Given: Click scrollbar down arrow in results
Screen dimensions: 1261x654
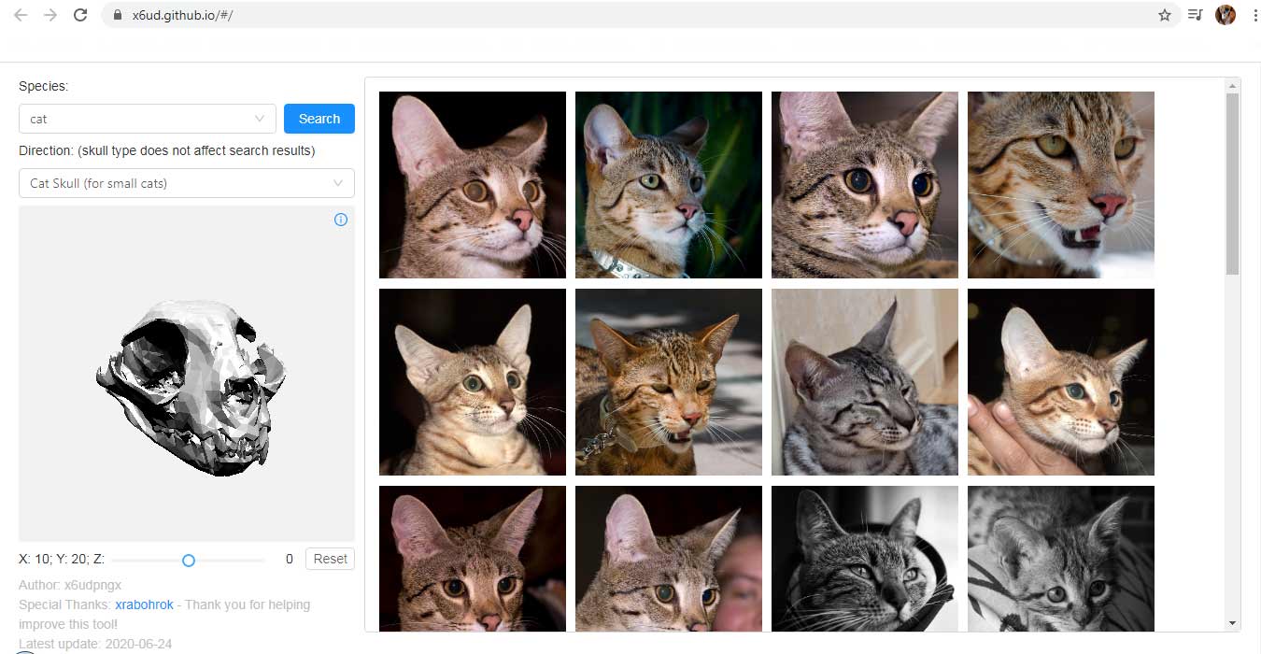Looking at the screenshot, I should click(1233, 623).
